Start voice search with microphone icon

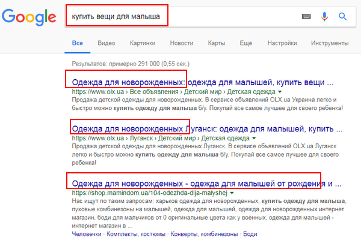point(324,17)
